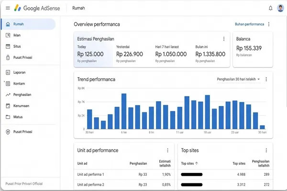
Task: Open Matus in the sidebar
Action: (x=18, y=117)
